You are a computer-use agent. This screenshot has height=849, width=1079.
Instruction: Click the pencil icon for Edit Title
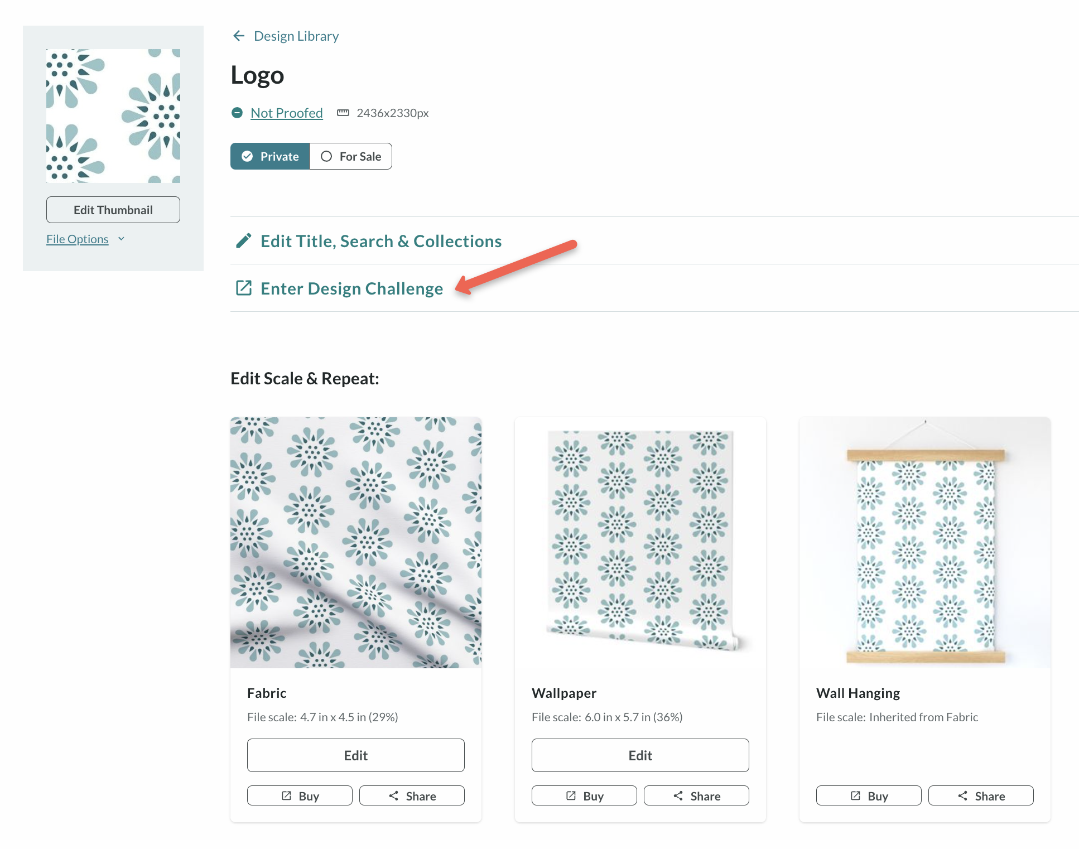(x=244, y=241)
